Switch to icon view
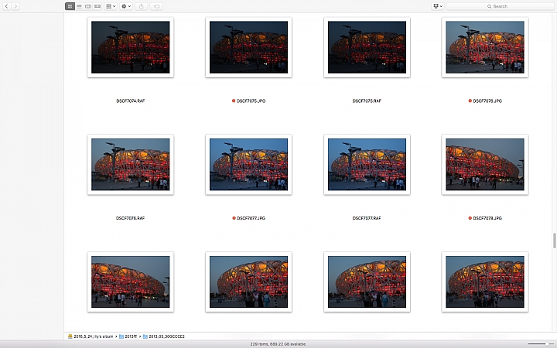This screenshot has height=348, width=557. tap(70, 6)
